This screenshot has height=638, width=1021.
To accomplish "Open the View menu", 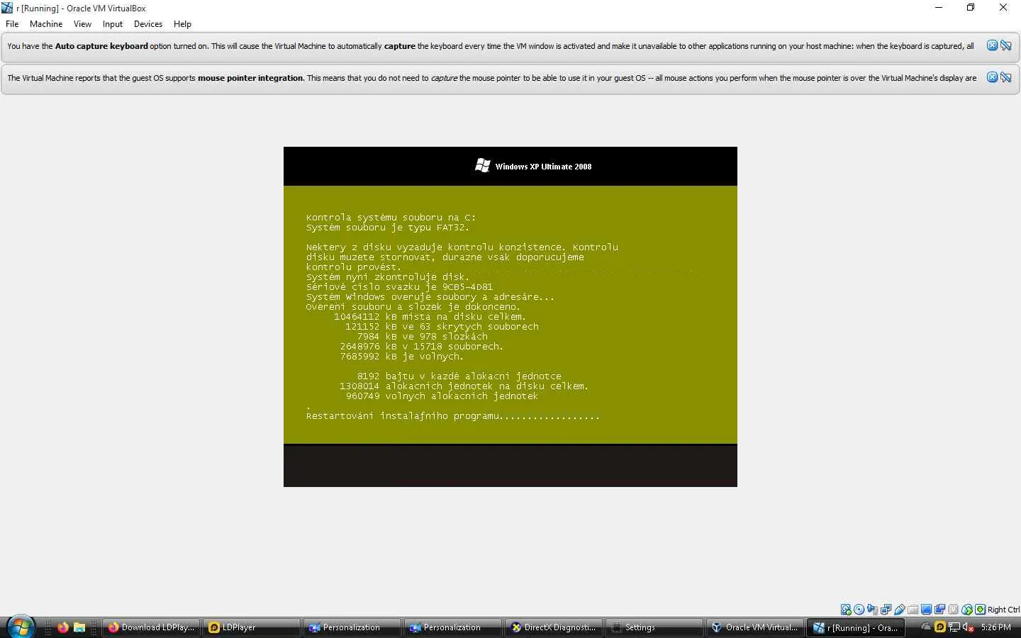I will coord(82,24).
